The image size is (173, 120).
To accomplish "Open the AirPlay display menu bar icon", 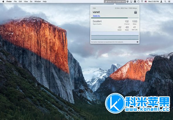I will (131, 1).
